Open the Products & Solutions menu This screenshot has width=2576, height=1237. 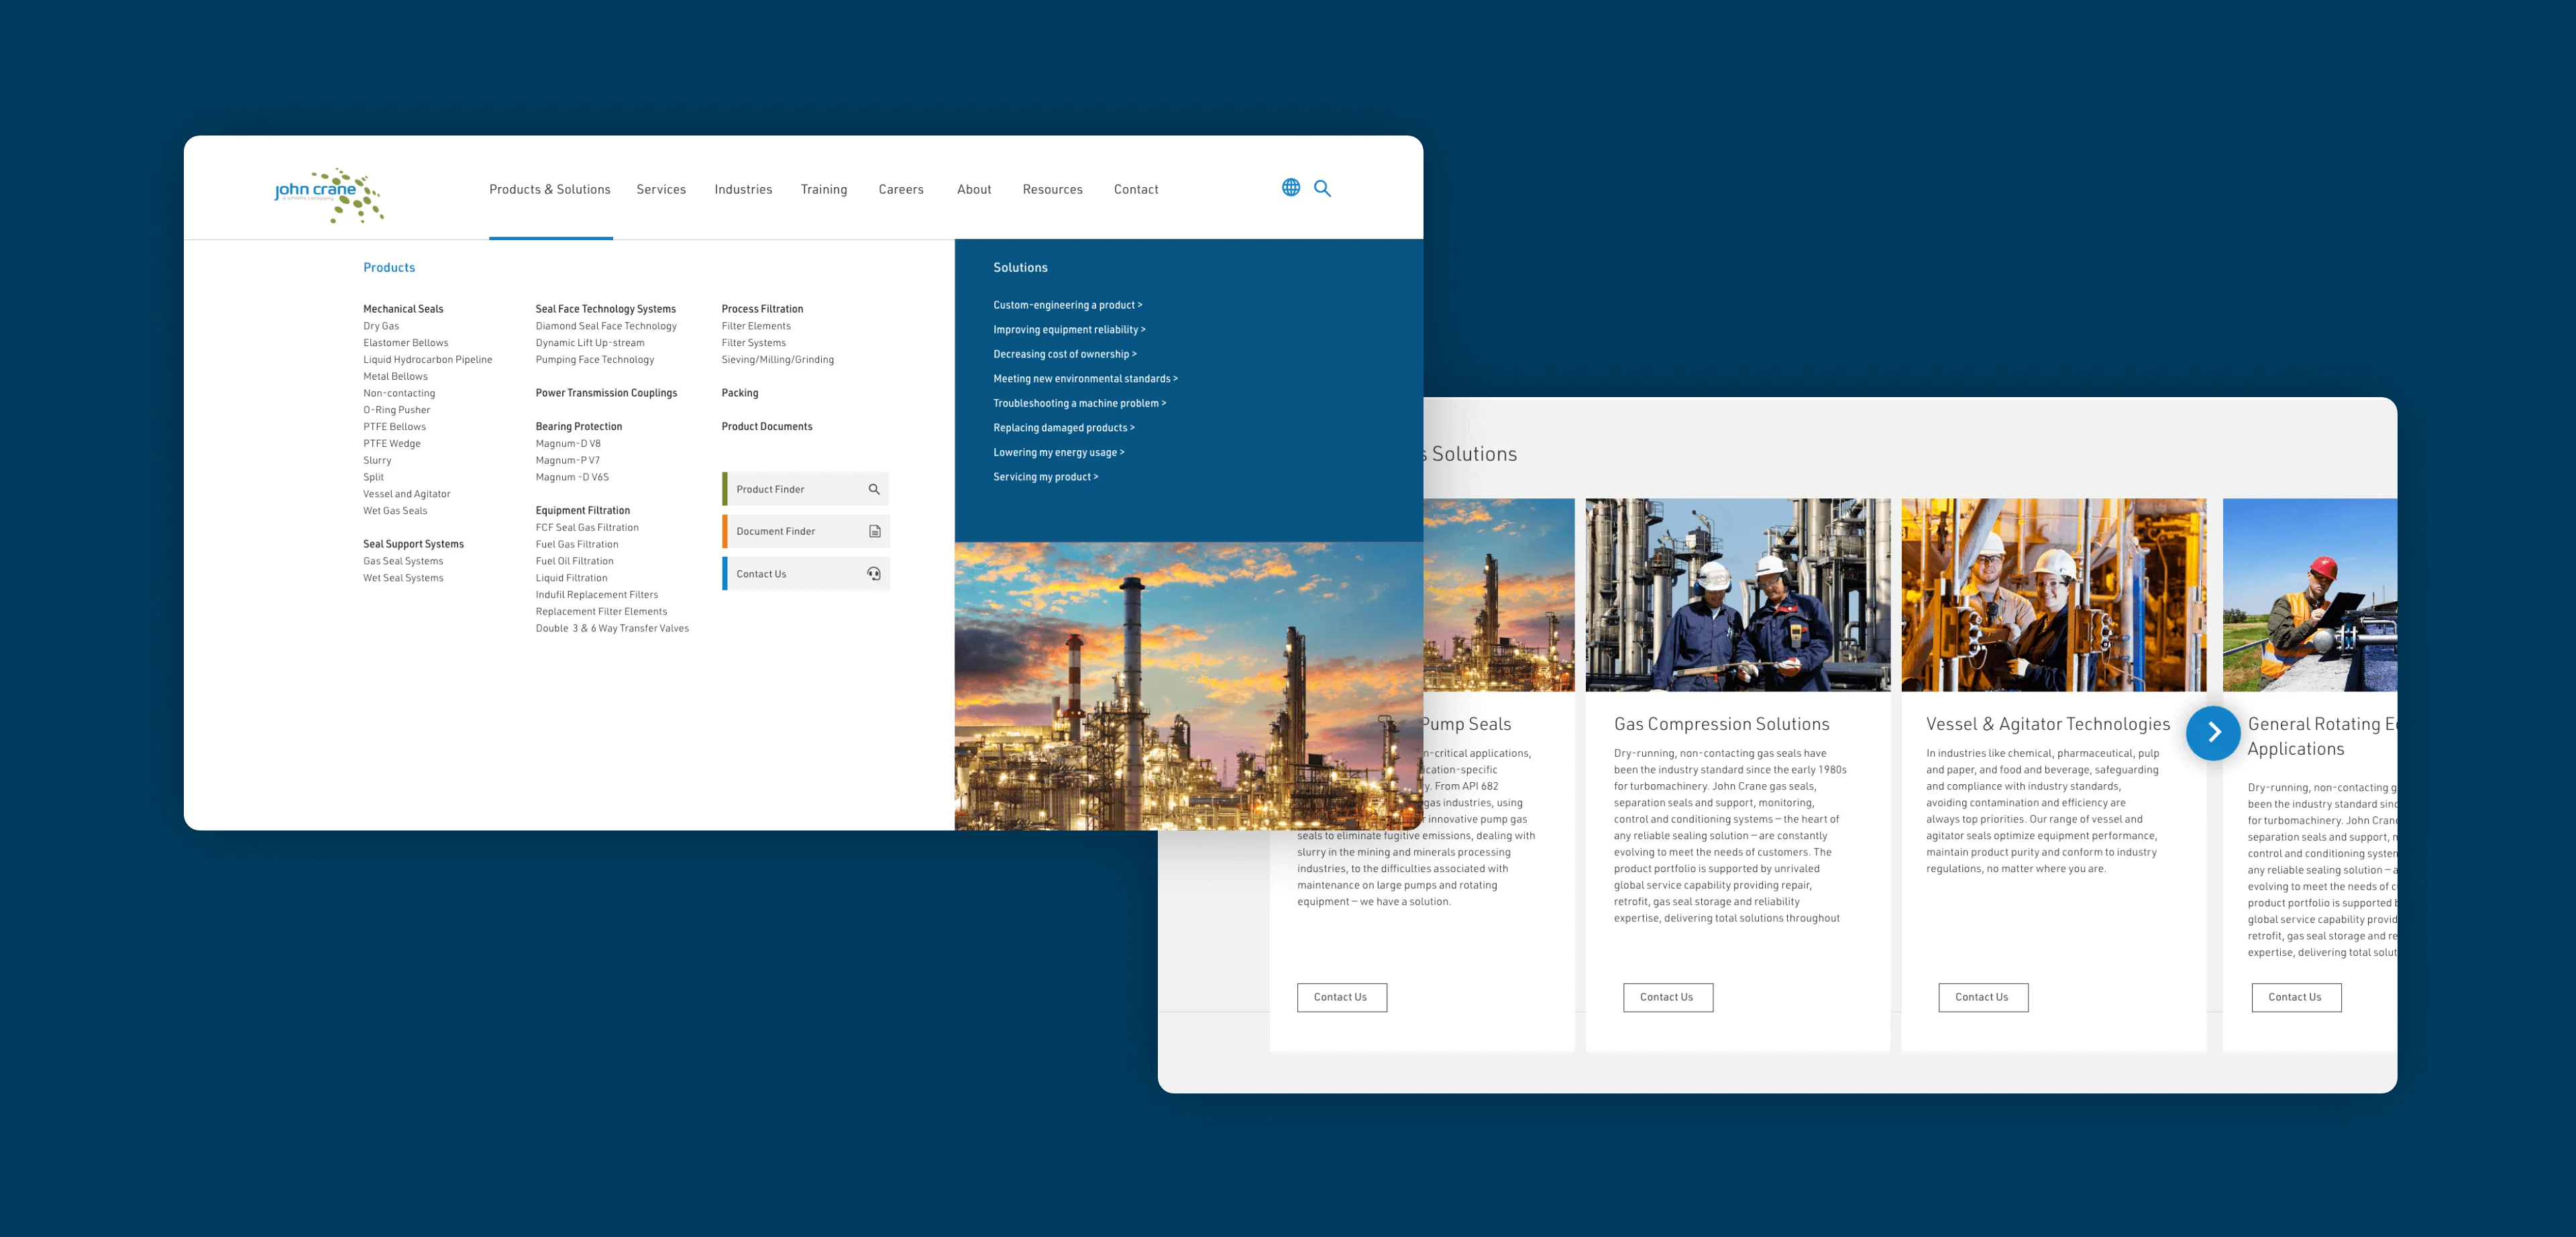pos(549,189)
